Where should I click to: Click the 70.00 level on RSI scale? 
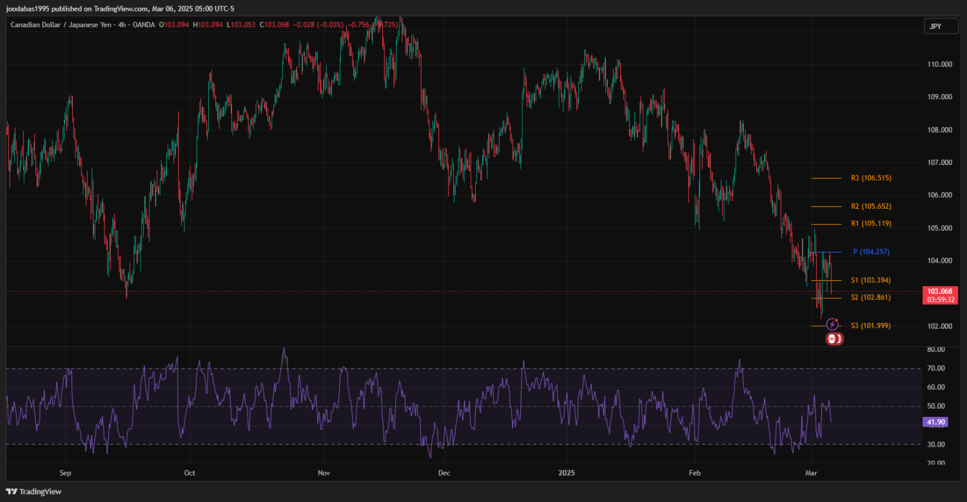pos(936,369)
